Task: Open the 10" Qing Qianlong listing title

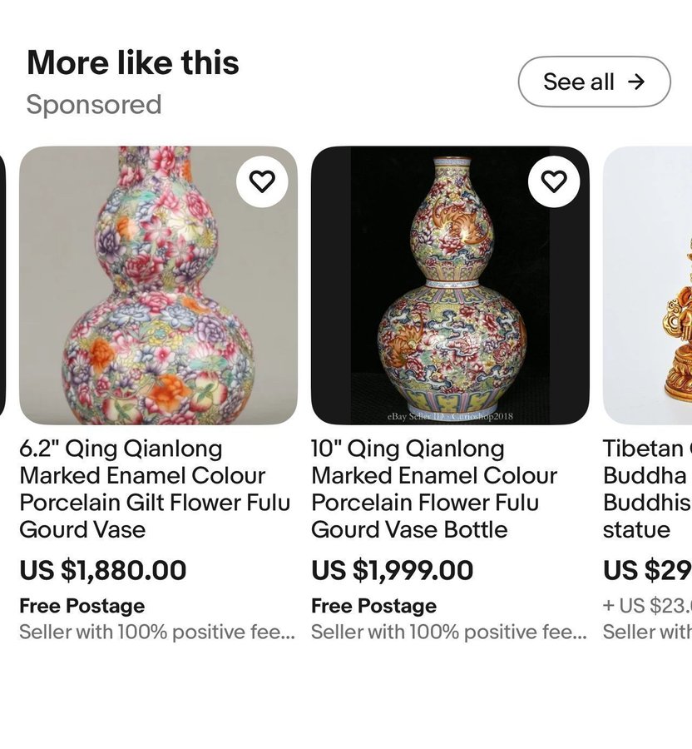Action: click(x=434, y=489)
